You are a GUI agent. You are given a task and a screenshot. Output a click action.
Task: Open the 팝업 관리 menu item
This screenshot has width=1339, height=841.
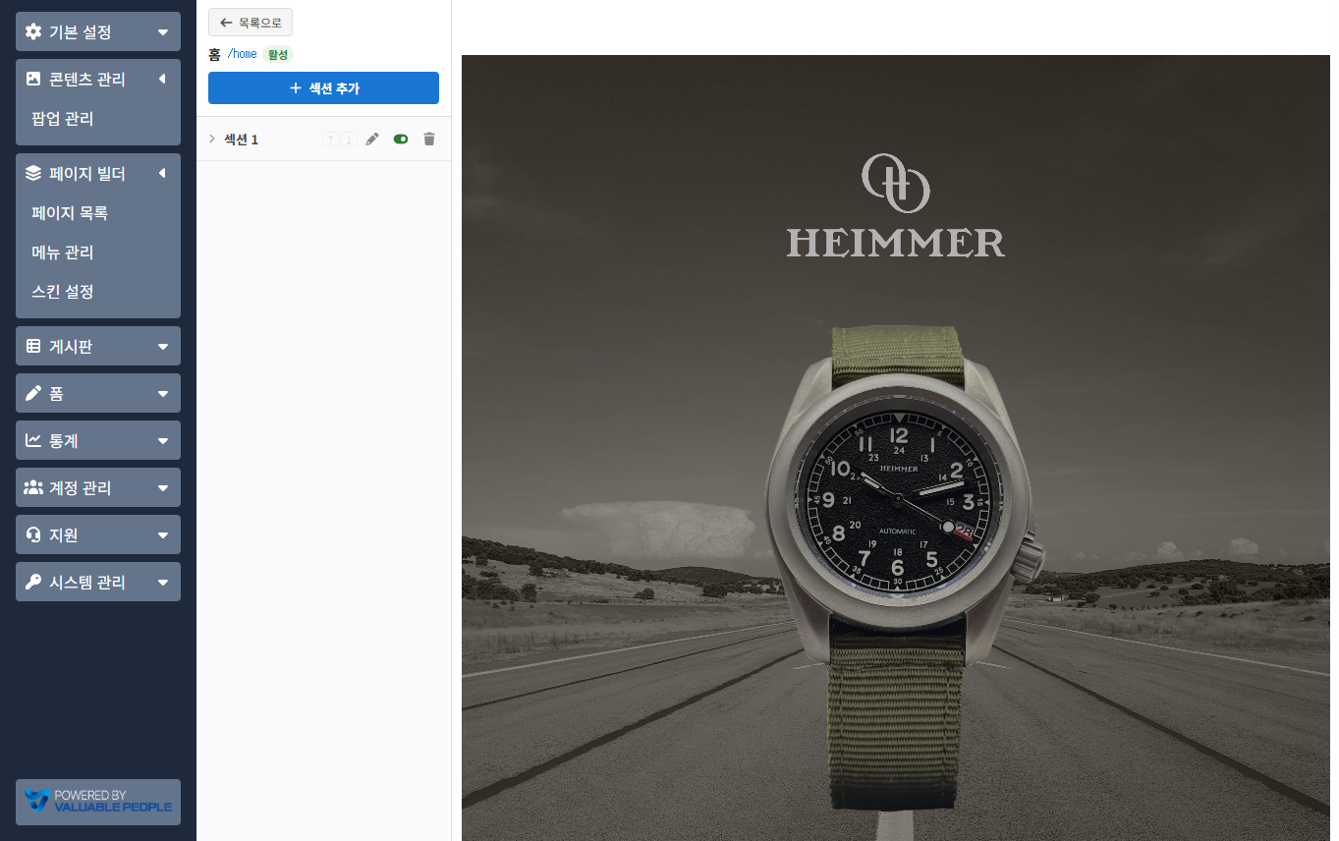click(x=63, y=119)
